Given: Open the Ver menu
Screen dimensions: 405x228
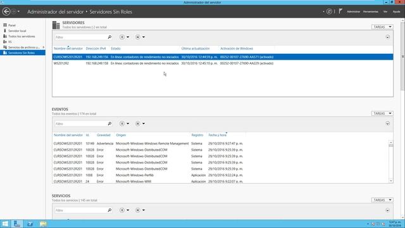Looking at the screenshot, I should coord(385,11).
